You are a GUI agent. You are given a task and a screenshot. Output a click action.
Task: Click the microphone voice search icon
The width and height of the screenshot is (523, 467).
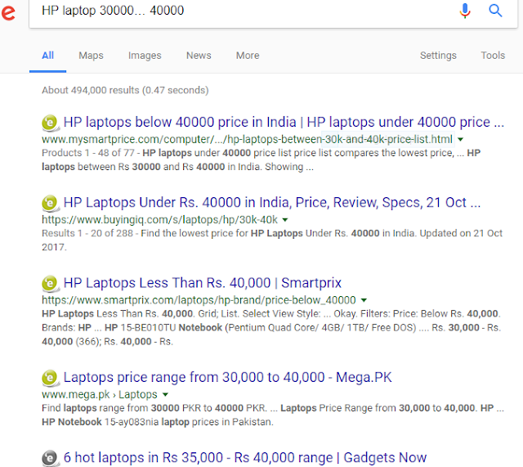465,11
